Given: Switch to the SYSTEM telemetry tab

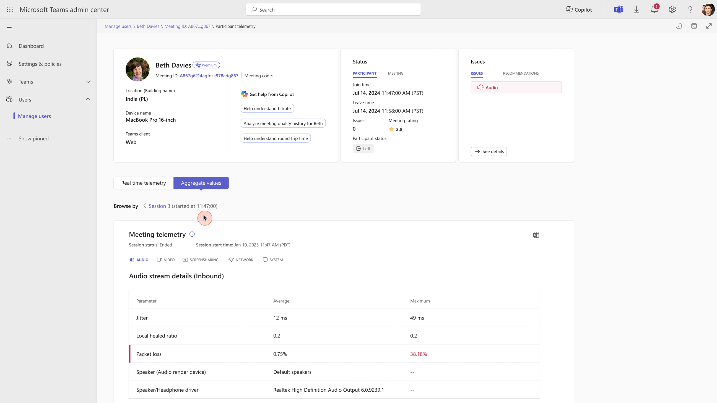Looking at the screenshot, I should click(x=273, y=260).
